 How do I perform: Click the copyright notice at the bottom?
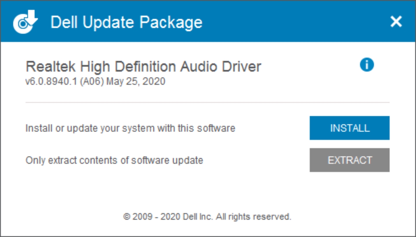(208, 217)
